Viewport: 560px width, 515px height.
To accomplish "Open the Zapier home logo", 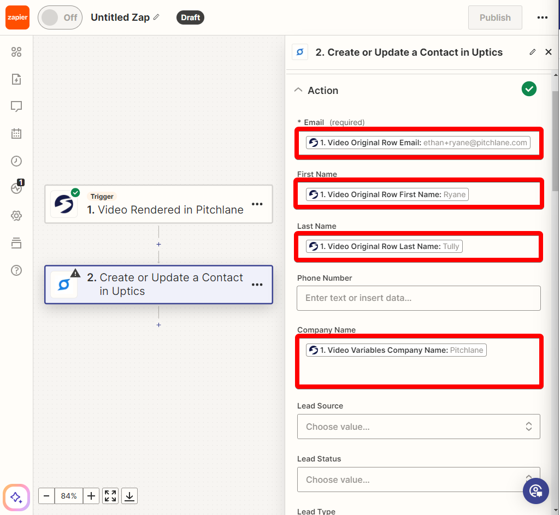I will coord(17,17).
